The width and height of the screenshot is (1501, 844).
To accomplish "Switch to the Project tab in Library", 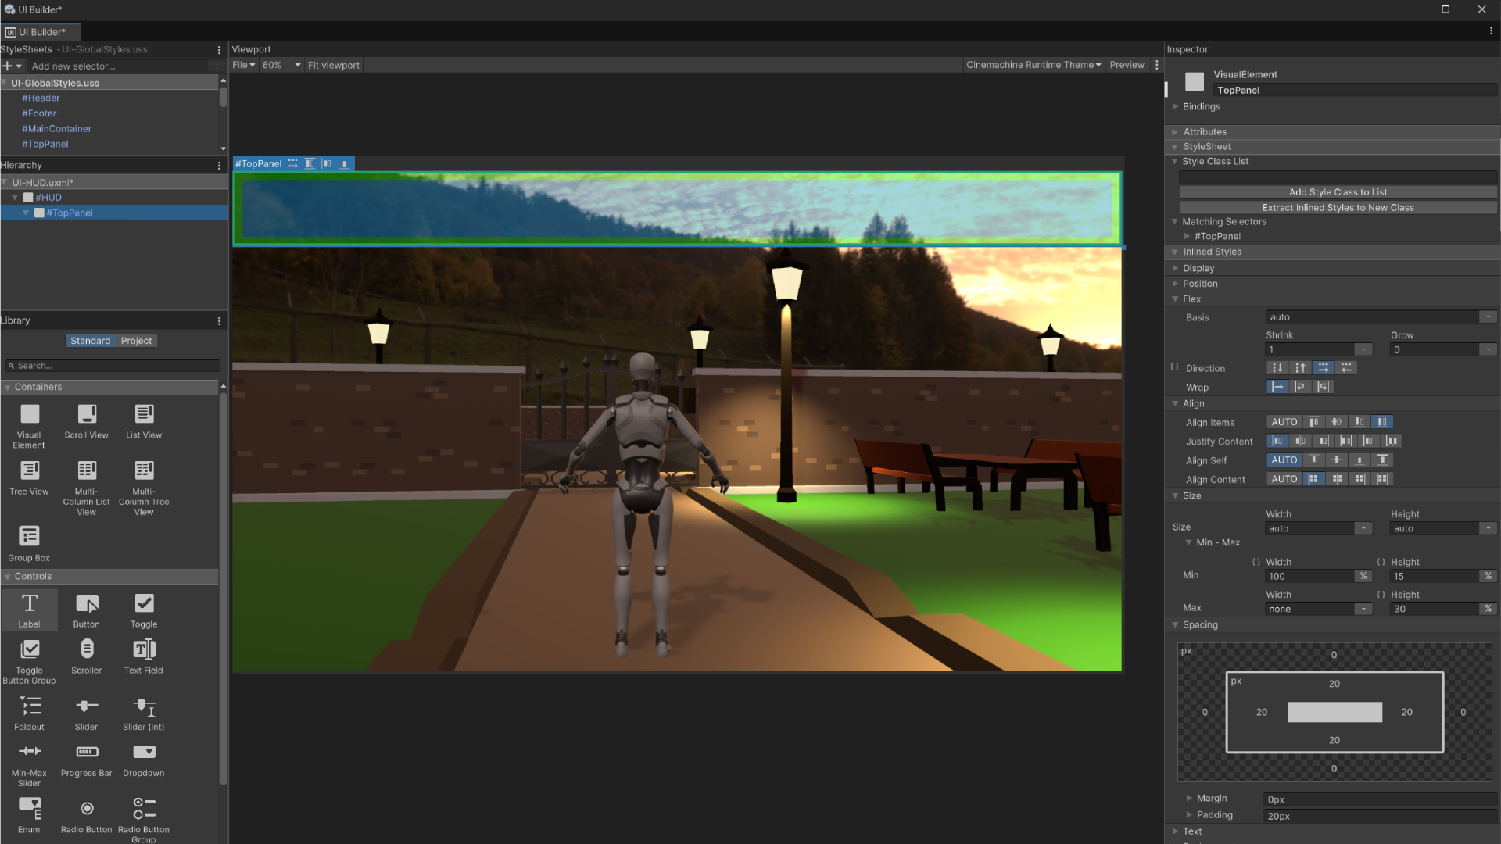I will (x=136, y=341).
